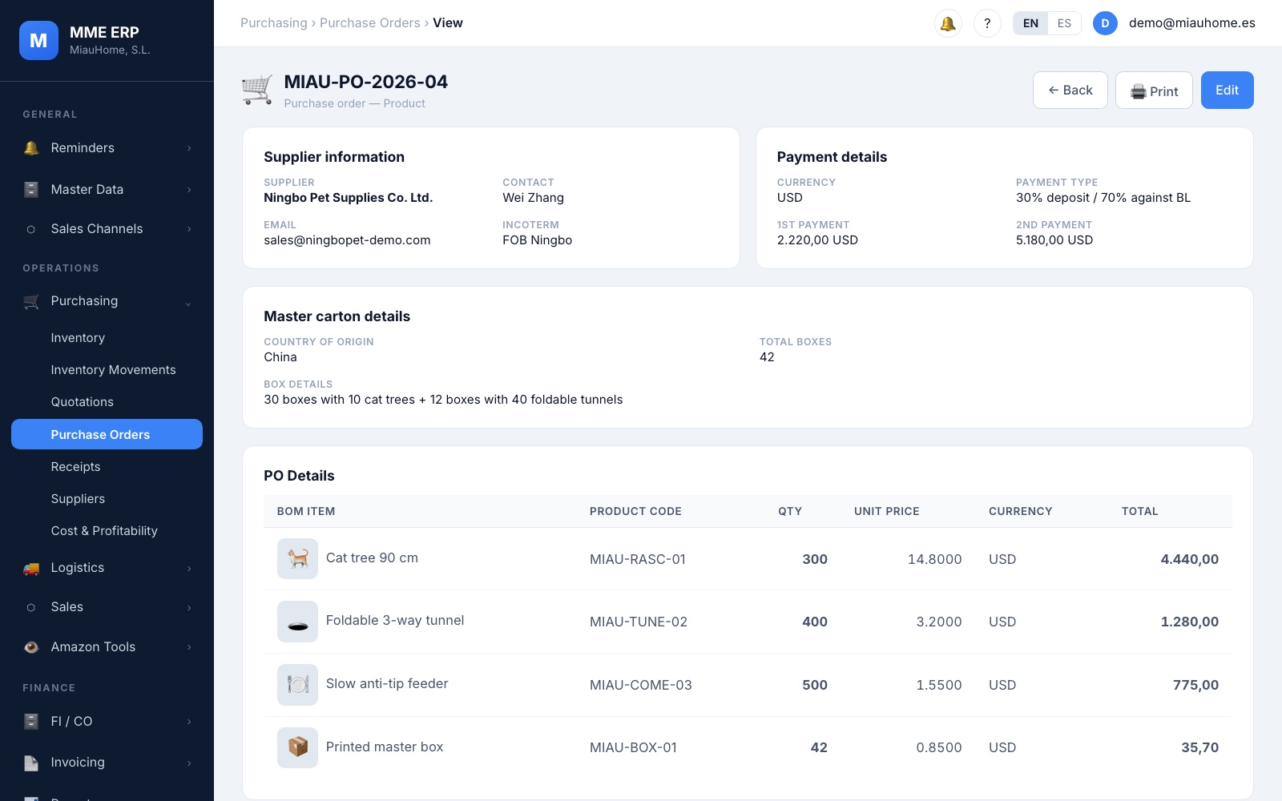This screenshot has width=1282, height=801.
Task: Click the PRODUCT CODE column header
Action: pos(635,511)
